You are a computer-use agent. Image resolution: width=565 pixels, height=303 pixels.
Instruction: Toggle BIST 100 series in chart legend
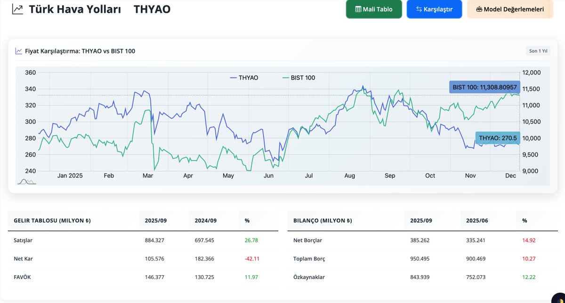(298, 78)
